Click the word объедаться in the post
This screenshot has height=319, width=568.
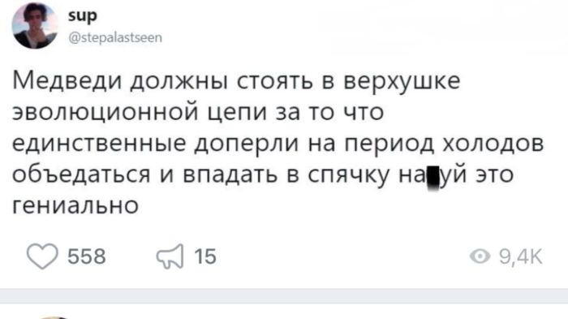[x=81, y=175]
